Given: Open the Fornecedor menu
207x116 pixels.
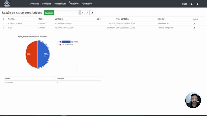Looking at the screenshot, I should click(87, 4).
